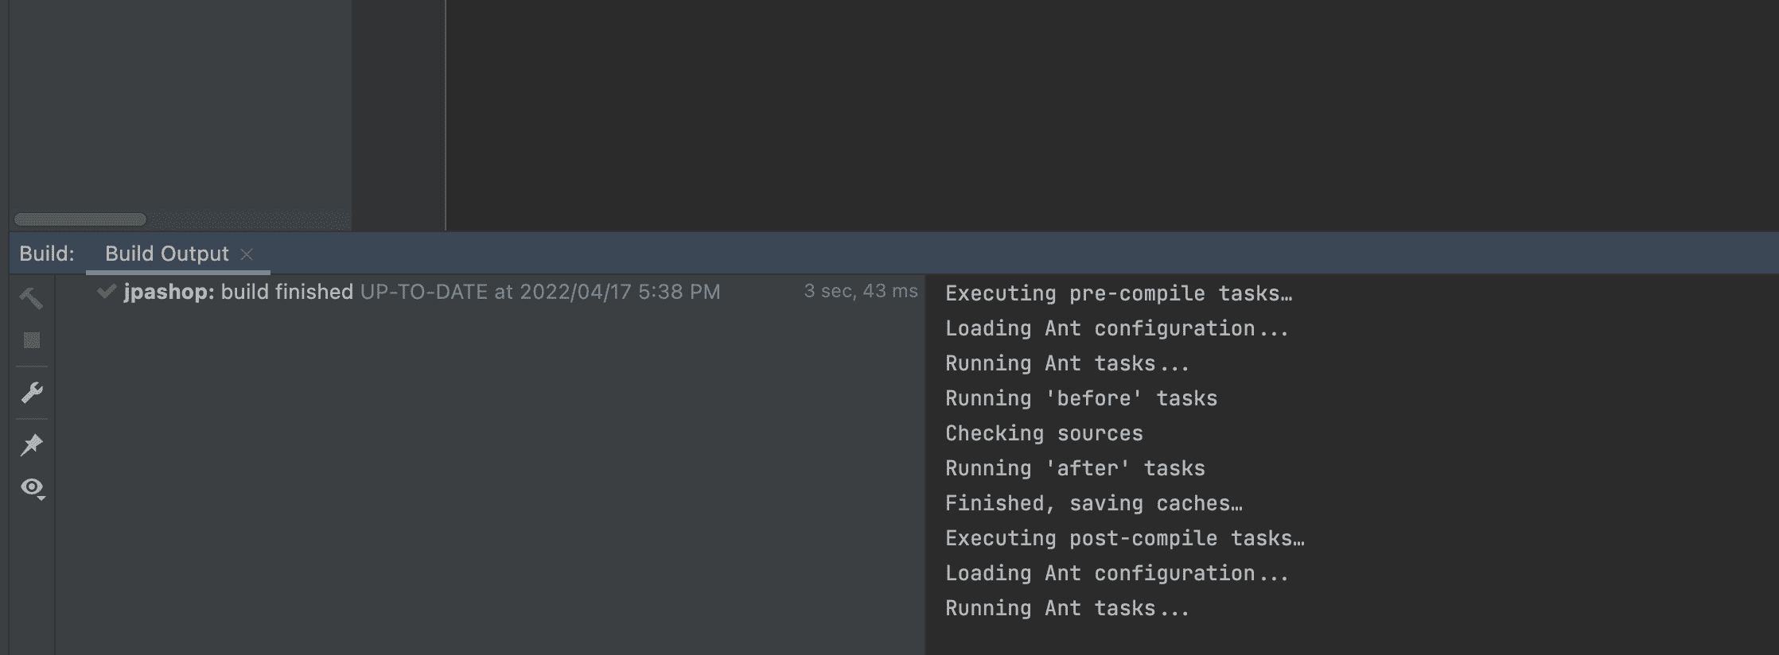Image resolution: width=1779 pixels, height=655 pixels.
Task: Click the 3 sec, 43 ms duration
Action: (860, 291)
